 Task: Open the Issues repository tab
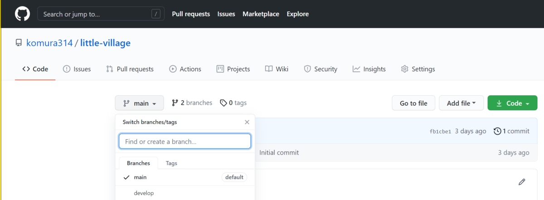pyautogui.click(x=77, y=69)
